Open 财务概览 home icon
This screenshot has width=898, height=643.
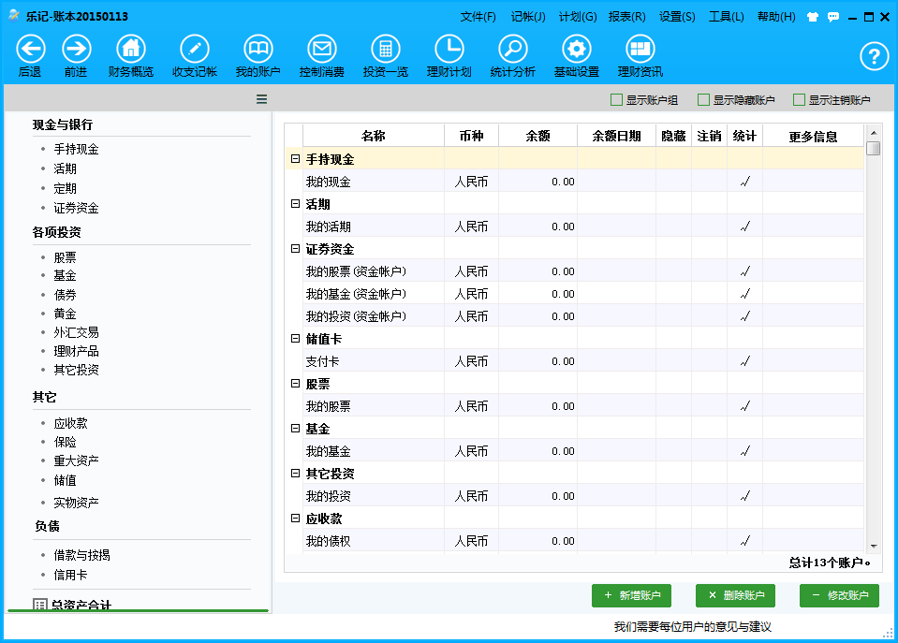131,50
